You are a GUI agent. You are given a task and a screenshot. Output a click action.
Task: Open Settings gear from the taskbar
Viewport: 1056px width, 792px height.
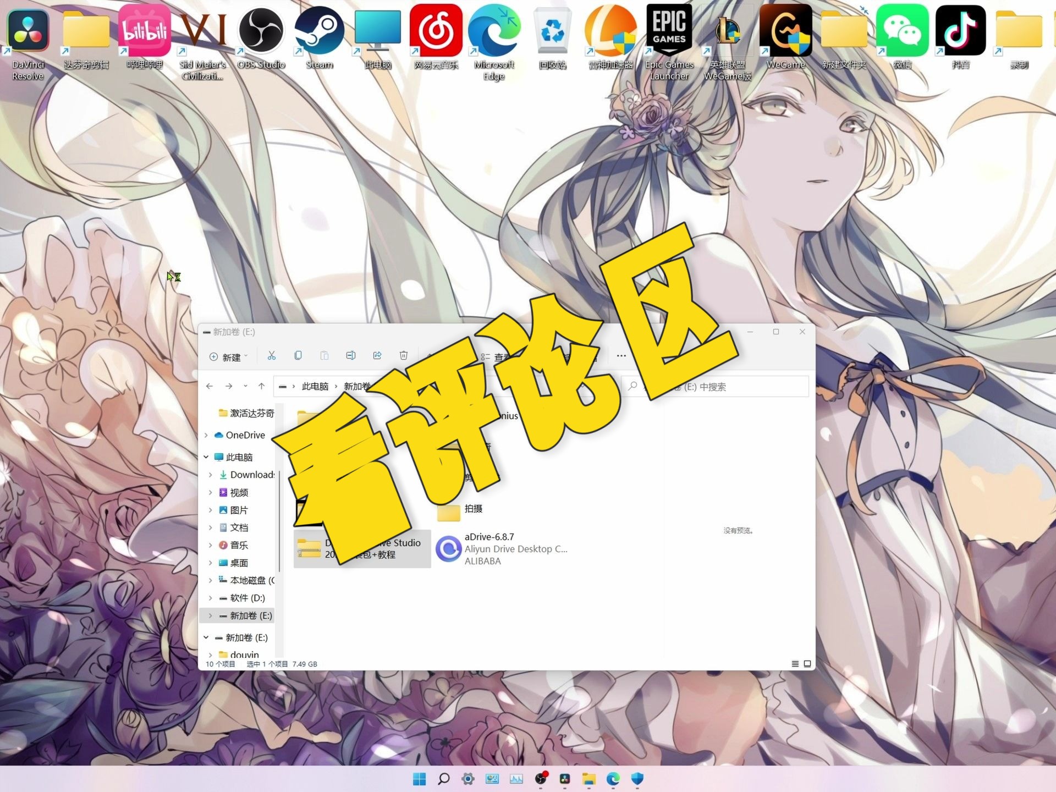pos(468,779)
